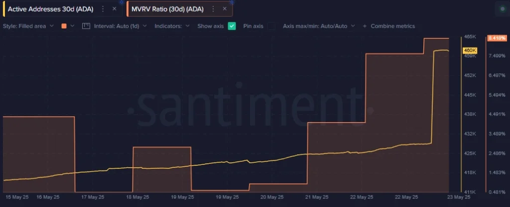Viewport: 510px width, 207px height.
Task: Click the + Combine metrics button
Action: (388, 26)
